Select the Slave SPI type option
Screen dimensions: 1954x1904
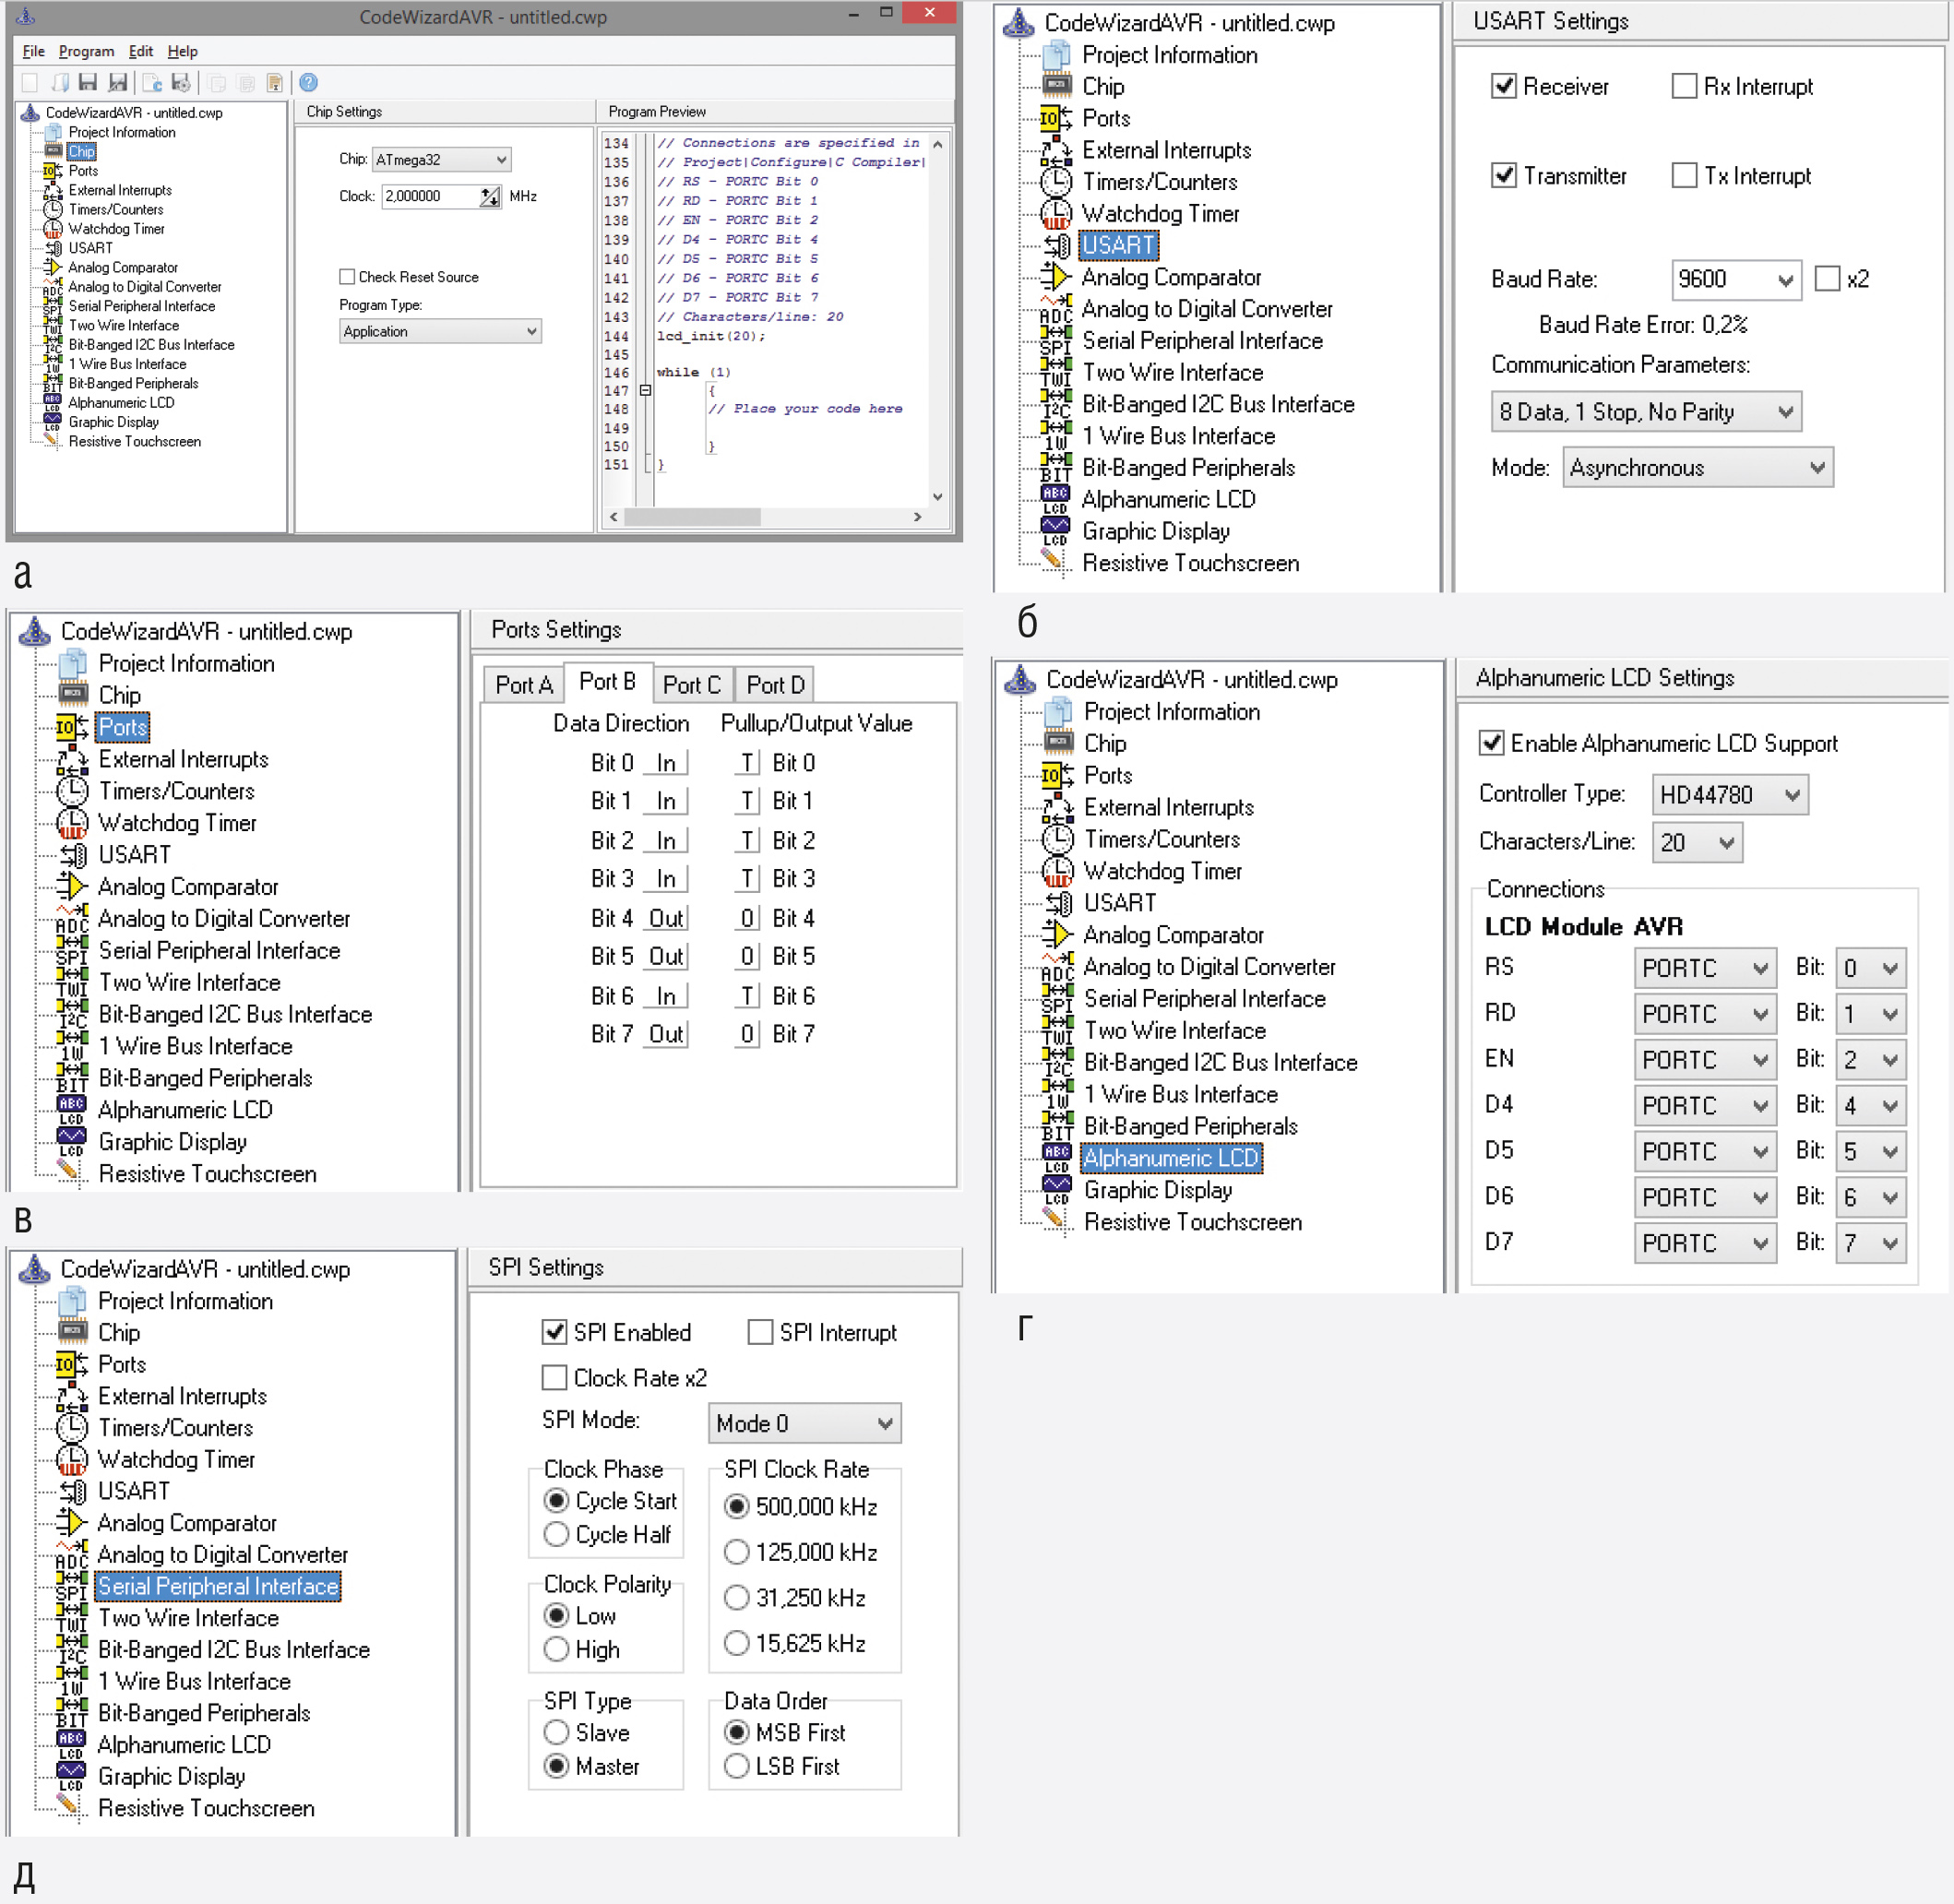point(556,1732)
